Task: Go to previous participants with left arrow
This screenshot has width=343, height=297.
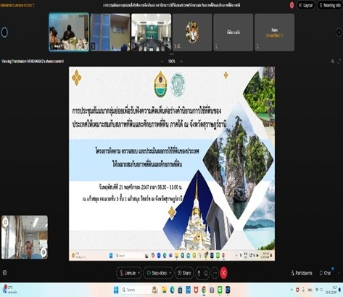Action: [x=4, y=32]
